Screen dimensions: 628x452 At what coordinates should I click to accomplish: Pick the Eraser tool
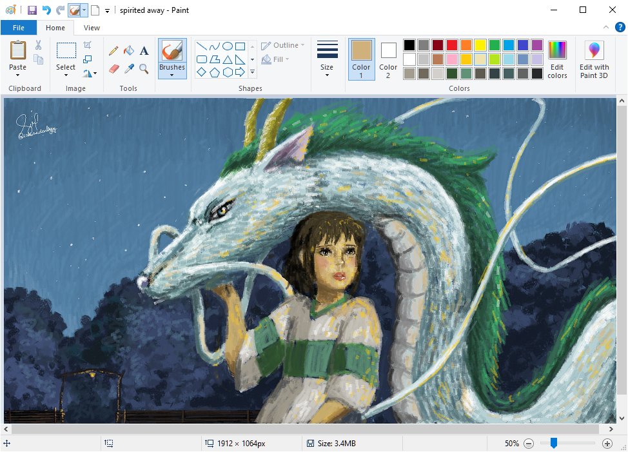113,69
